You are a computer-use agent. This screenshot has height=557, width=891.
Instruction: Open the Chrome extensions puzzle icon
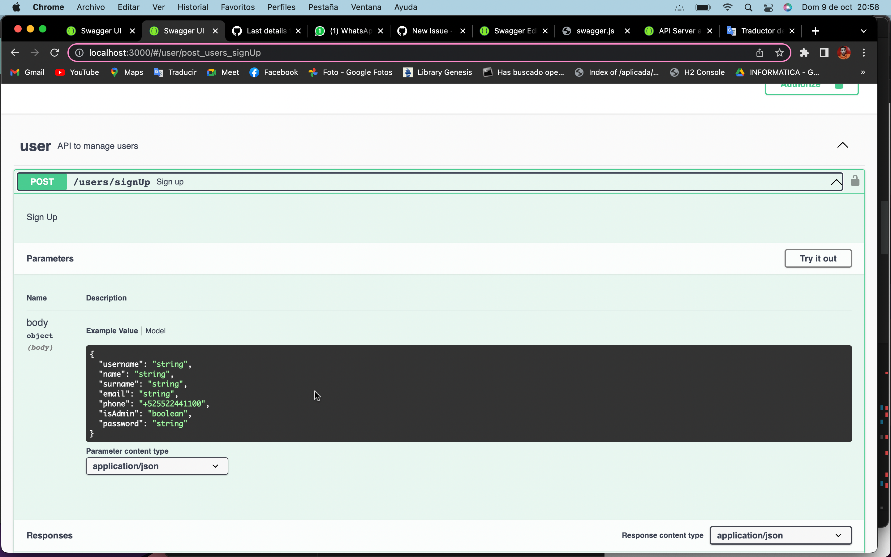(x=804, y=53)
